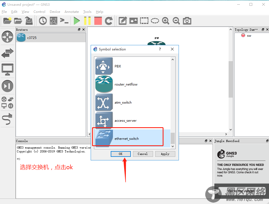Float the Topology Summary panel
269x204 pixels.
click(263, 29)
